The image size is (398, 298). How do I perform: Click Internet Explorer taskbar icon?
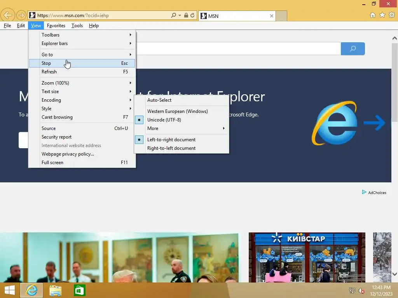pos(31,290)
